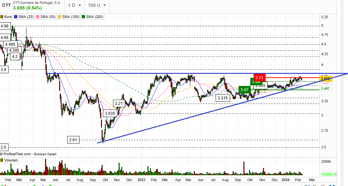
Task: Select the 4.2 price level label
Action: [15, 56]
